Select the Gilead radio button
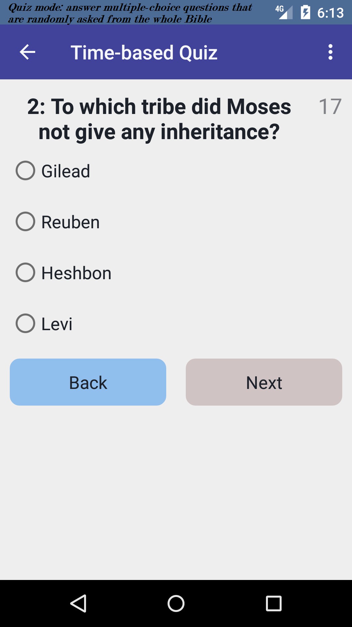The image size is (352, 627). coord(25,170)
